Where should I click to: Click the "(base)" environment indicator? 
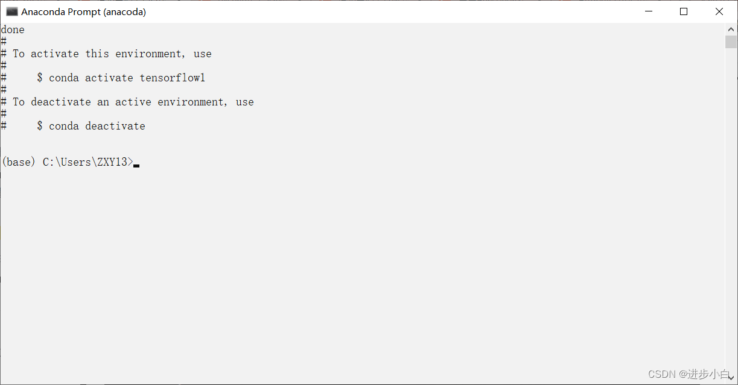point(19,162)
